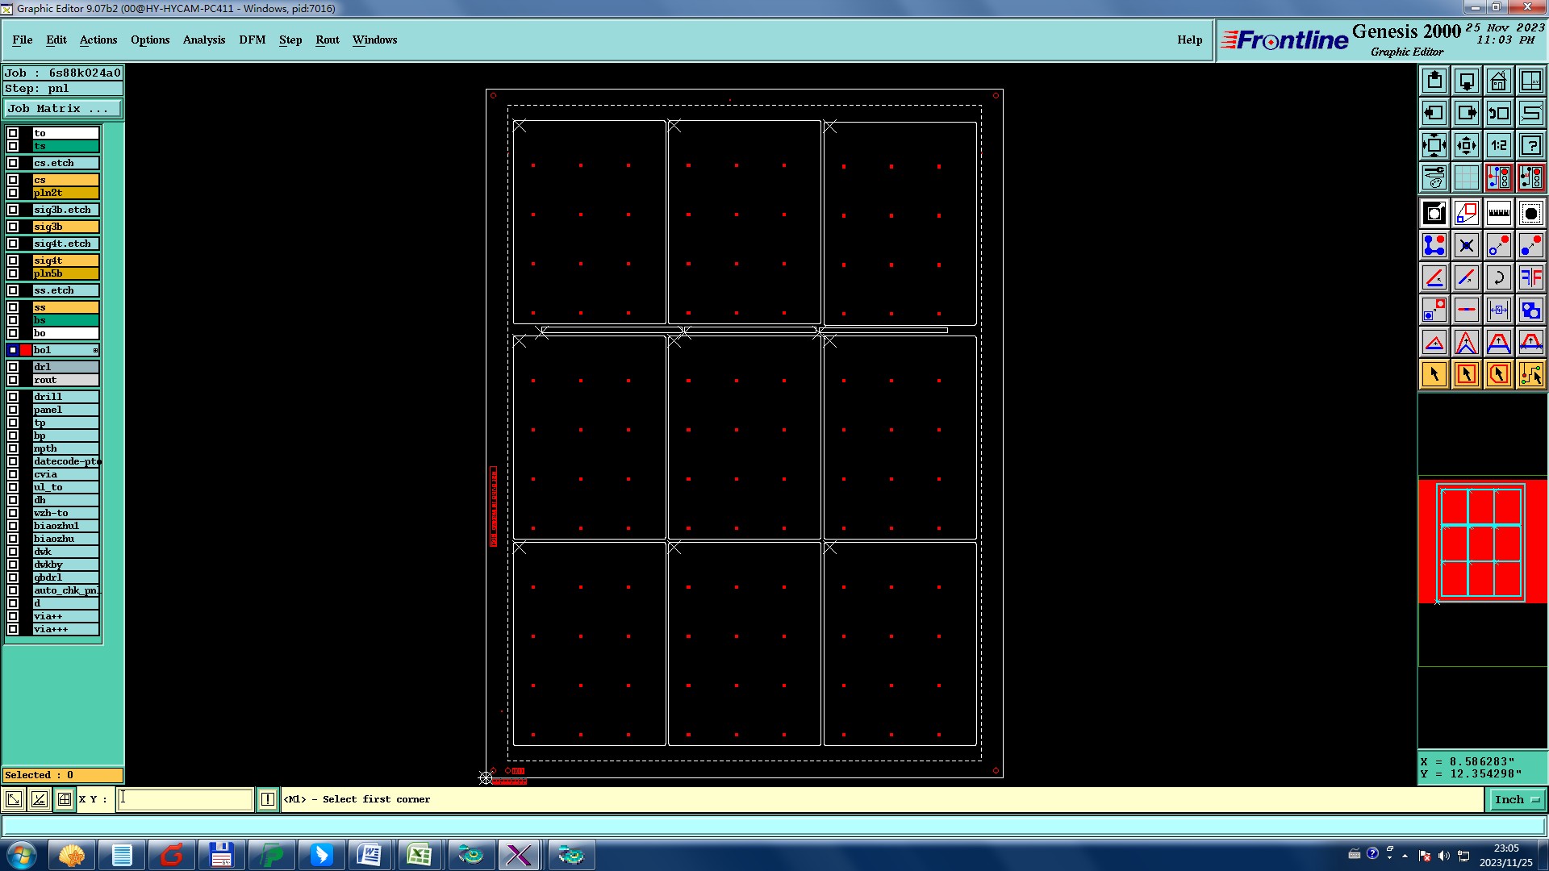Image resolution: width=1549 pixels, height=871 pixels.
Task: Click the pan right arrow icon
Action: click(1466, 113)
